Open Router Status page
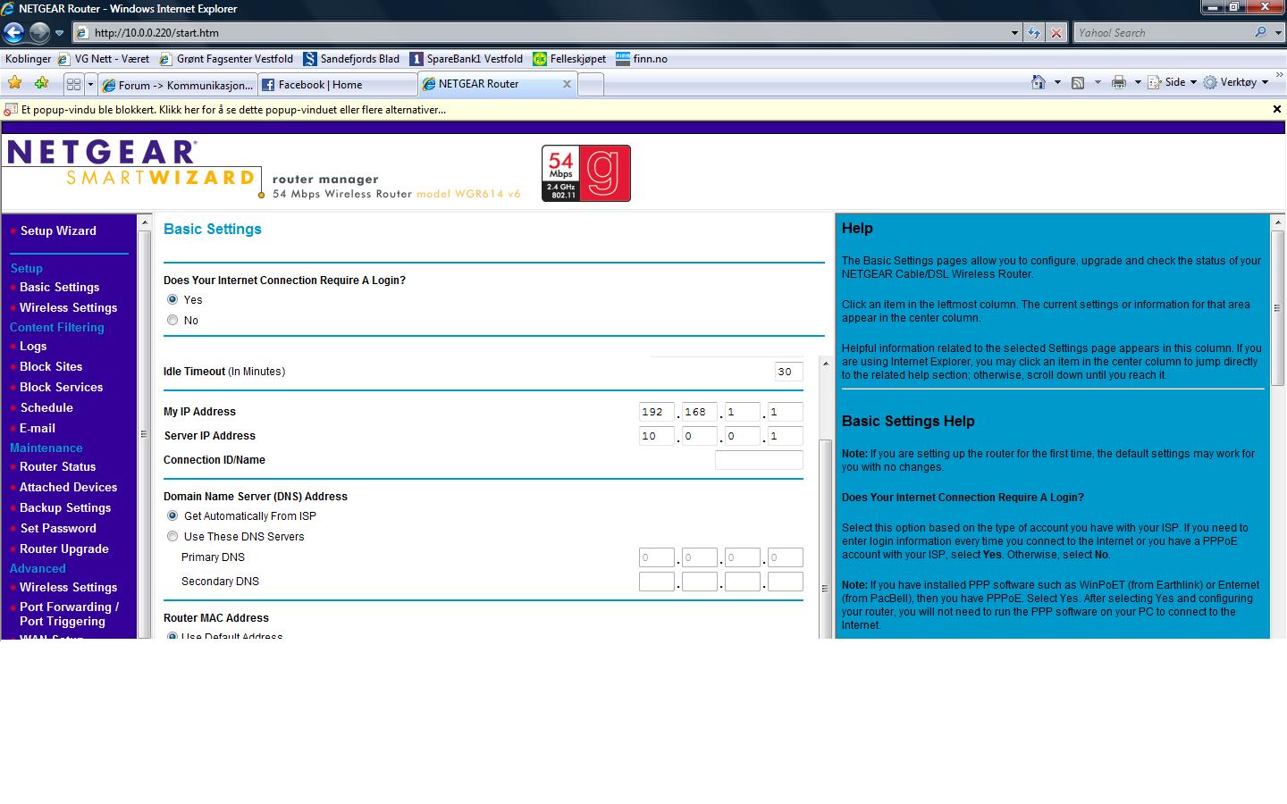This screenshot has height=804, width=1287. (x=57, y=466)
